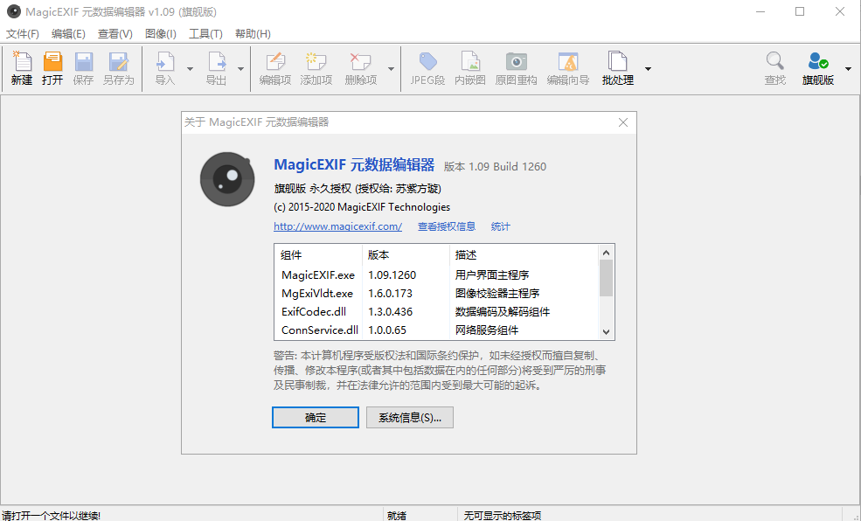Click the 版本 column header
The width and height of the screenshot is (861, 521).
[406, 255]
